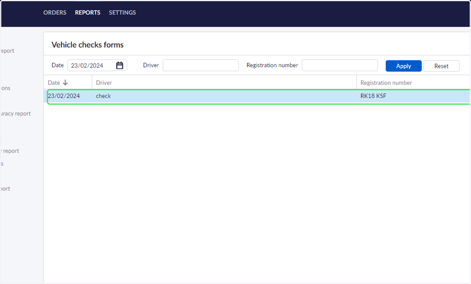471x284 pixels.
Task: Reset the filter fields
Action: pos(441,66)
